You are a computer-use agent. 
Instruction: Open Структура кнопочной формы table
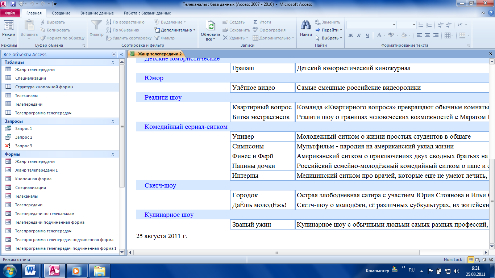tap(44, 87)
